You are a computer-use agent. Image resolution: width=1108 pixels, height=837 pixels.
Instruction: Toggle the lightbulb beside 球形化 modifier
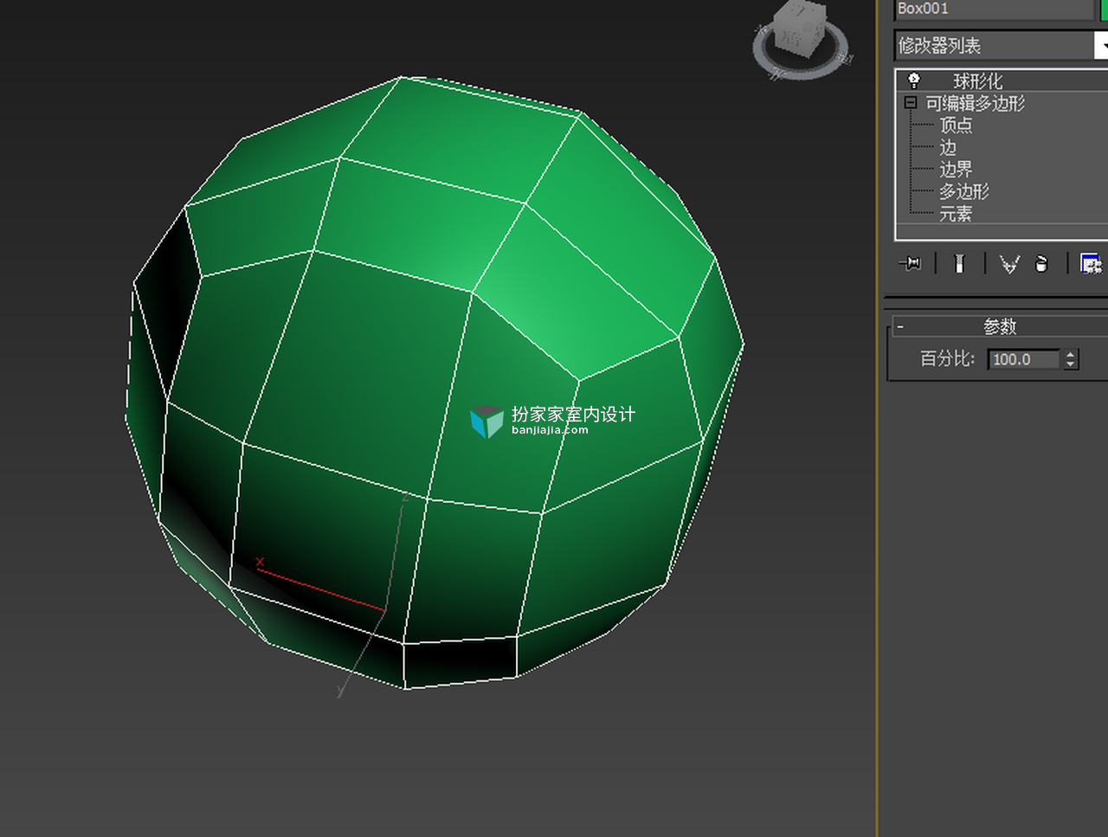coord(913,80)
